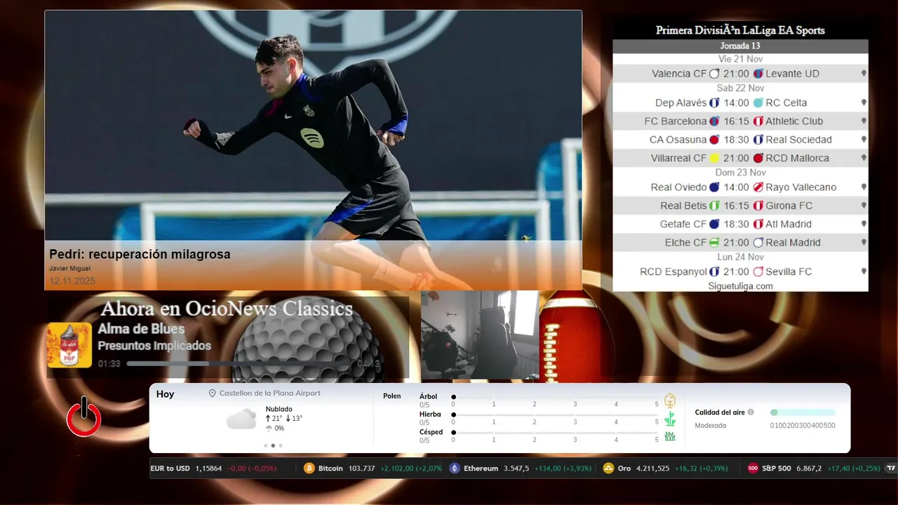Click the Bitcoin price 103.737
Image resolution: width=898 pixels, height=505 pixels.
pos(361,468)
